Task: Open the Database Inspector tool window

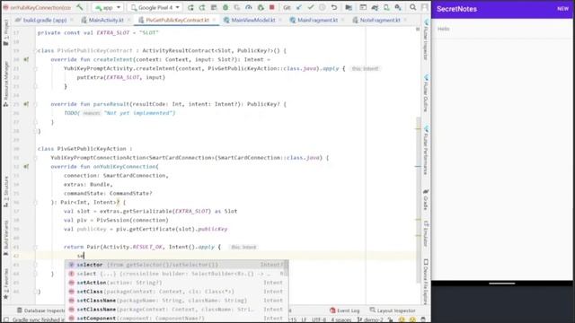Action: click(40, 310)
